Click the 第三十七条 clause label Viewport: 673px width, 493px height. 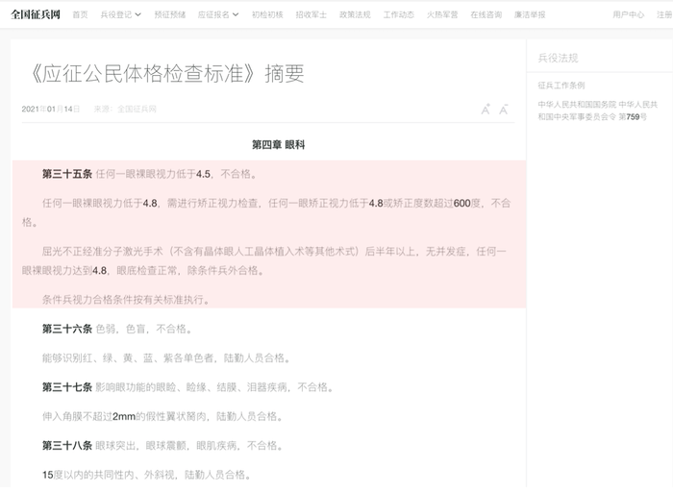coord(67,387)
